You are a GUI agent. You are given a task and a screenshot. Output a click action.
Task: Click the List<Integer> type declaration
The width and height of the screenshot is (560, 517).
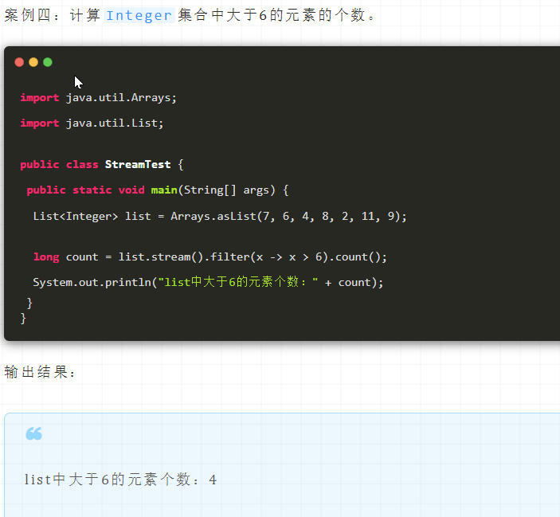(x=76, y=217)
